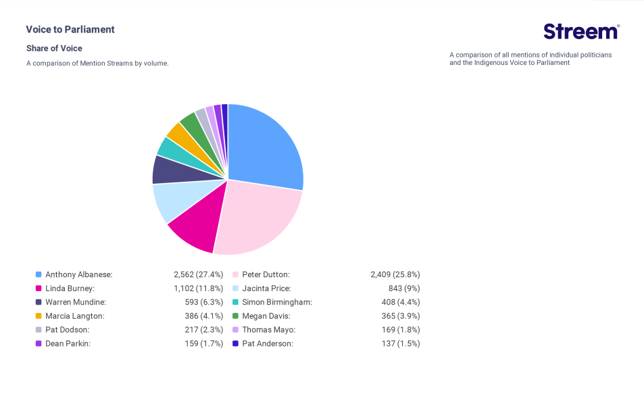Click the description text under the Streem logo
Screen dimensions: 644x402
(530, 59)
